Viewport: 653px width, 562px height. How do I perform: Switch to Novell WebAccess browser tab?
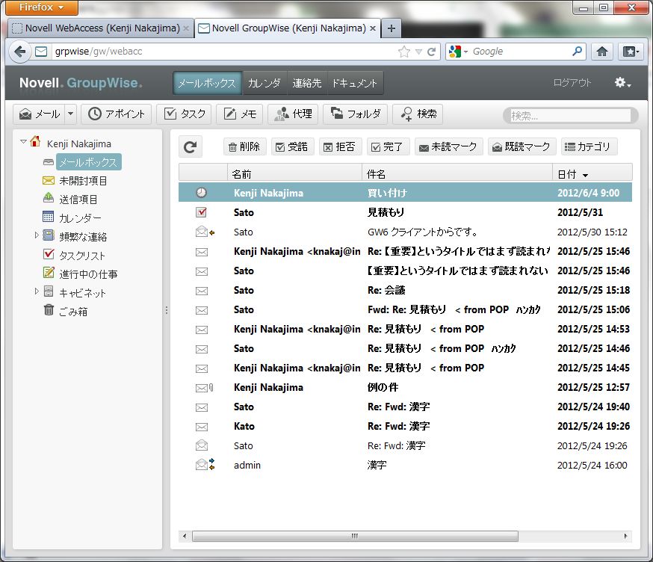coord(100,28)
